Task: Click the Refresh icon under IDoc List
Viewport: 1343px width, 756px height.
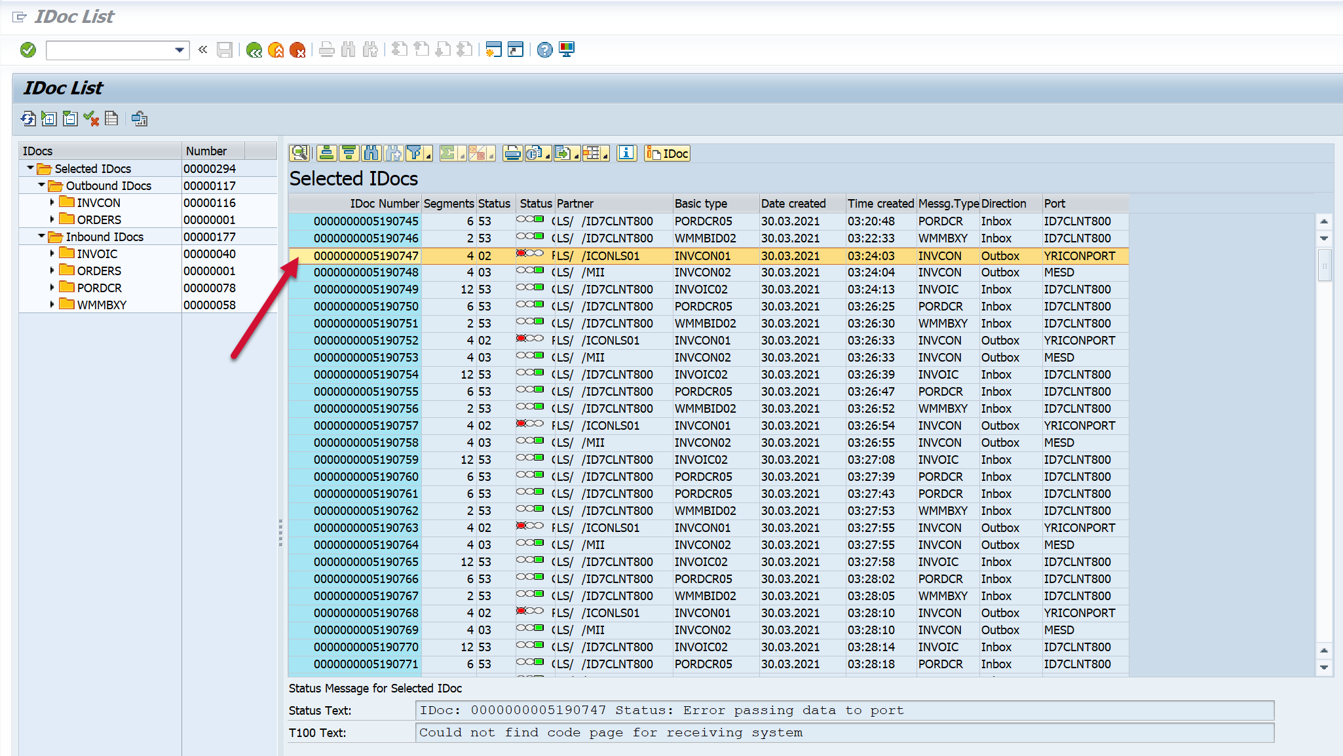Action: (x=28, y=119)
